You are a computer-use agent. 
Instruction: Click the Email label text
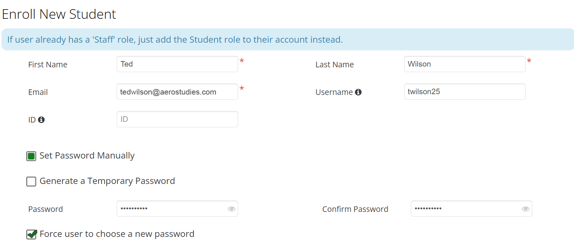point(38,92)
